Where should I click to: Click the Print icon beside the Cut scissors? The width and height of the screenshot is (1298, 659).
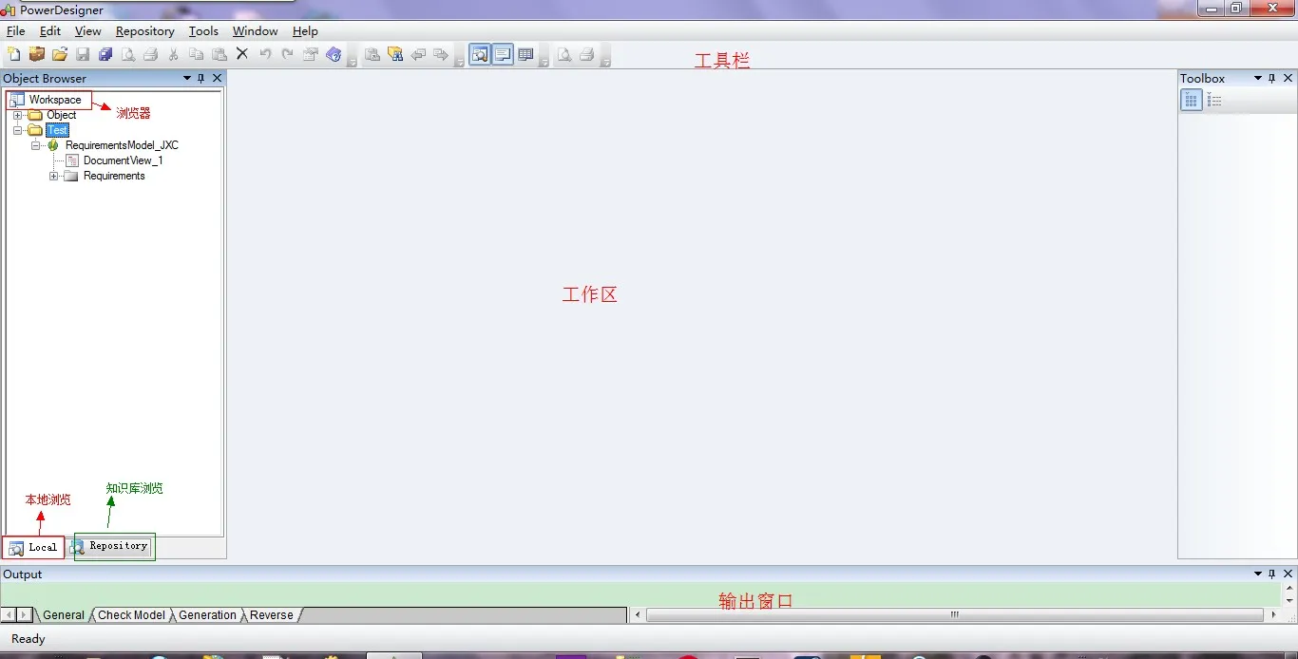point(150,54)
